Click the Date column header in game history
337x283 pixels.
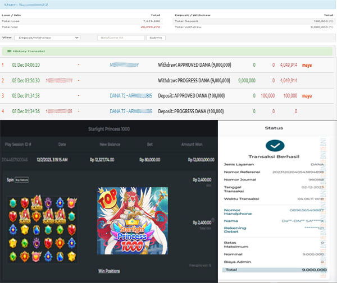pyautogui.click(x=62, y=145)
